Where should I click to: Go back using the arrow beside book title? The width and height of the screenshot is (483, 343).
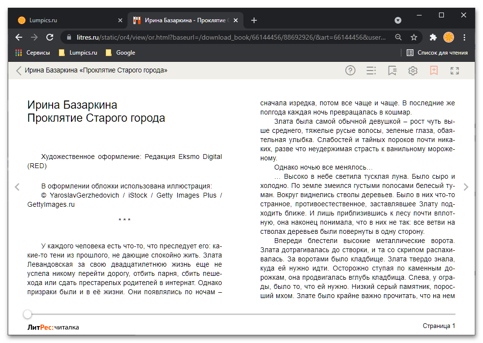click(x=19, y=71)
